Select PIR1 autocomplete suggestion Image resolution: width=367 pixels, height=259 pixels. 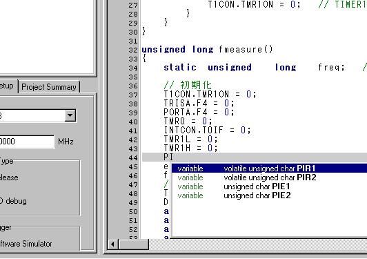[x=269, y=169]
